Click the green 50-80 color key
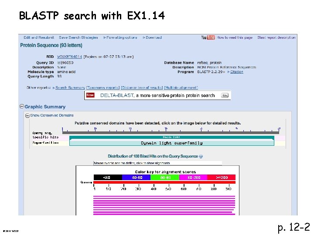314x235 pixels. pos(165,178)
